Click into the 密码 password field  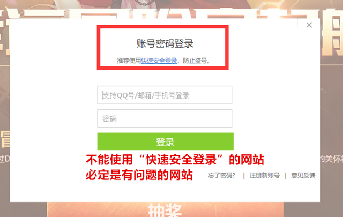coord(165,118)
